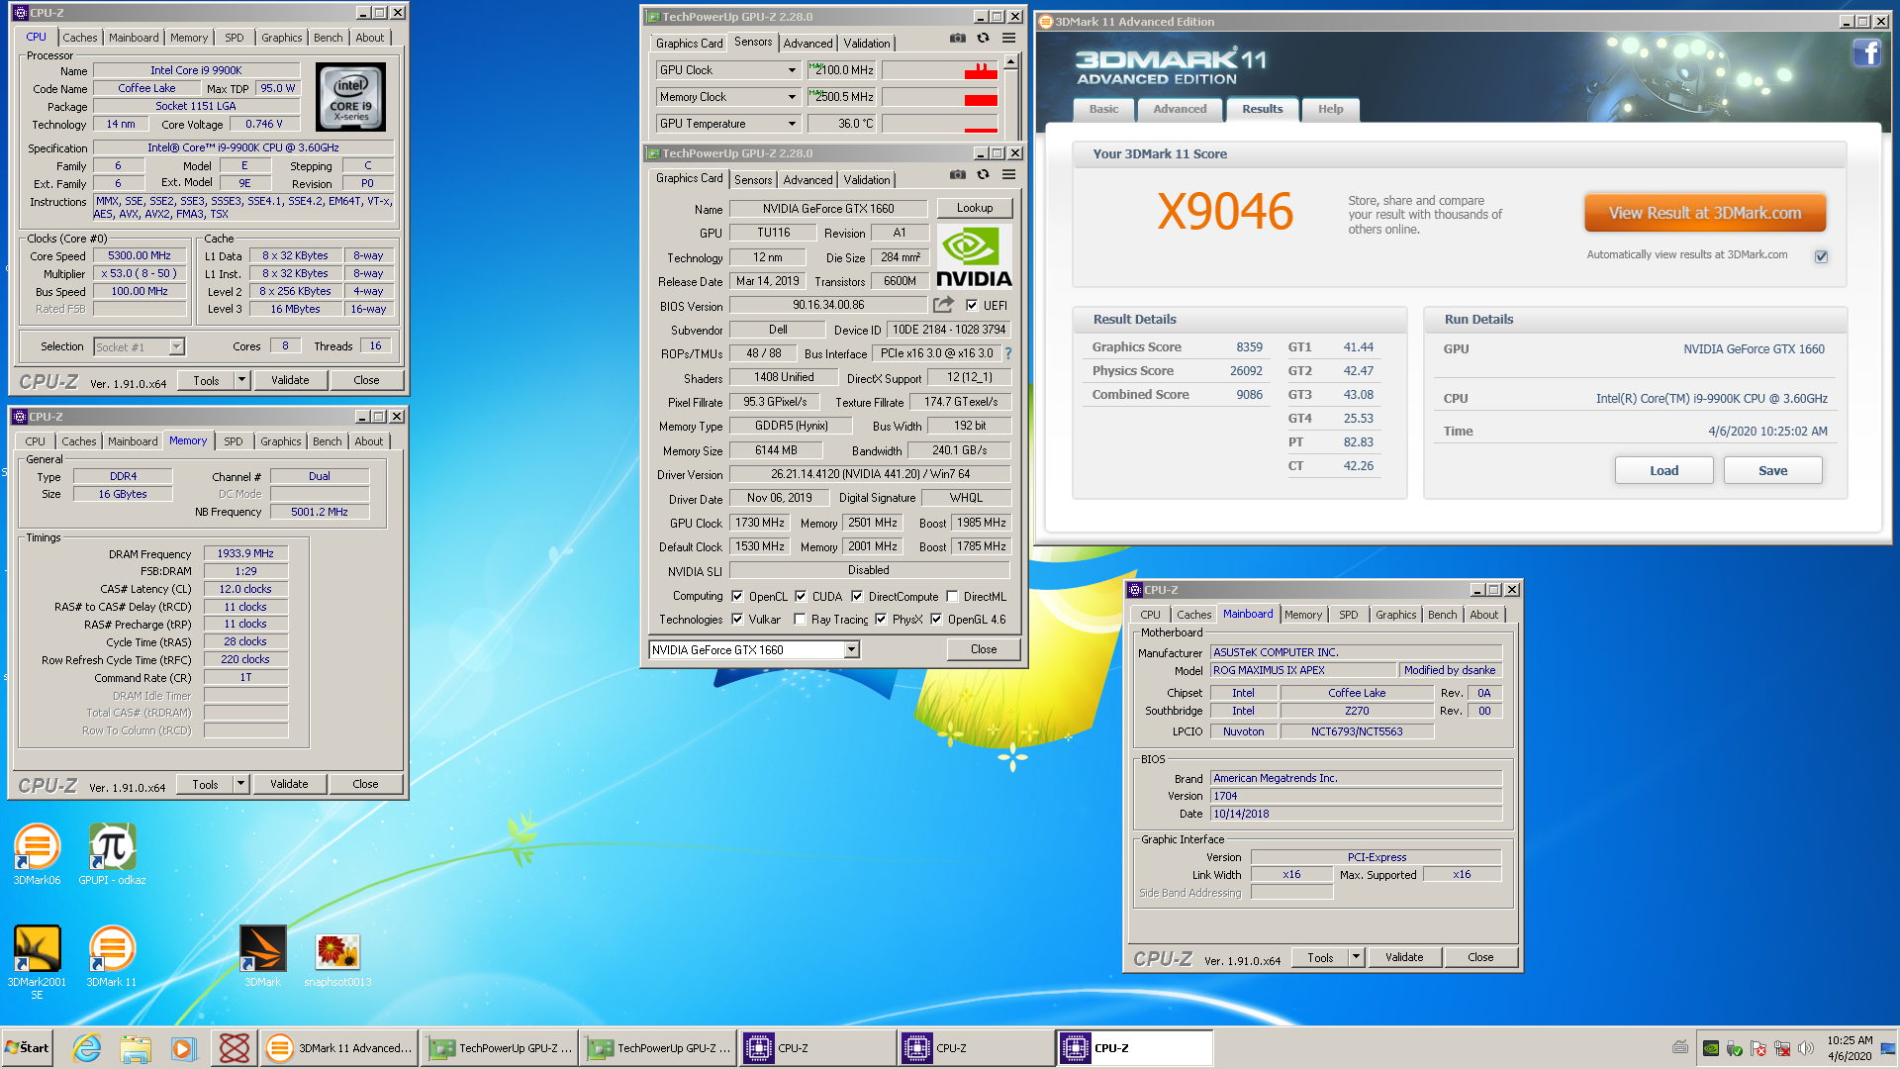The height and width of the screenshot is (1069, 1900).
Task: Click Validate button in CPU-Z CPU window
Action: click(290, 380)
